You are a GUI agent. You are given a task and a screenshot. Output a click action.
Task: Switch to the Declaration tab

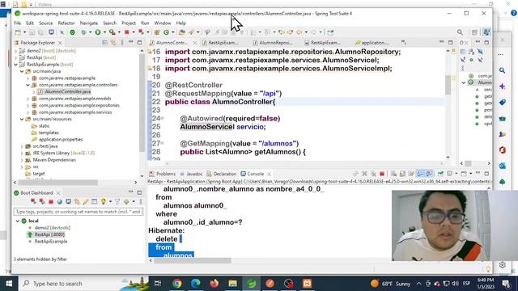(x=221, y=174)
